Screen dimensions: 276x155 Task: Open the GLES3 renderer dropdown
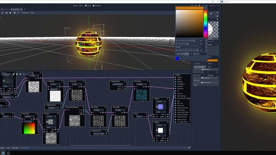point(213,6)
